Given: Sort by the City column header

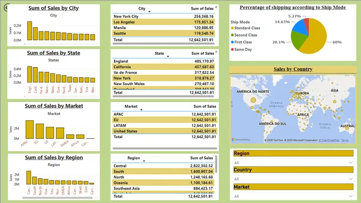Looking at the screenshot, I should (142, 8).
